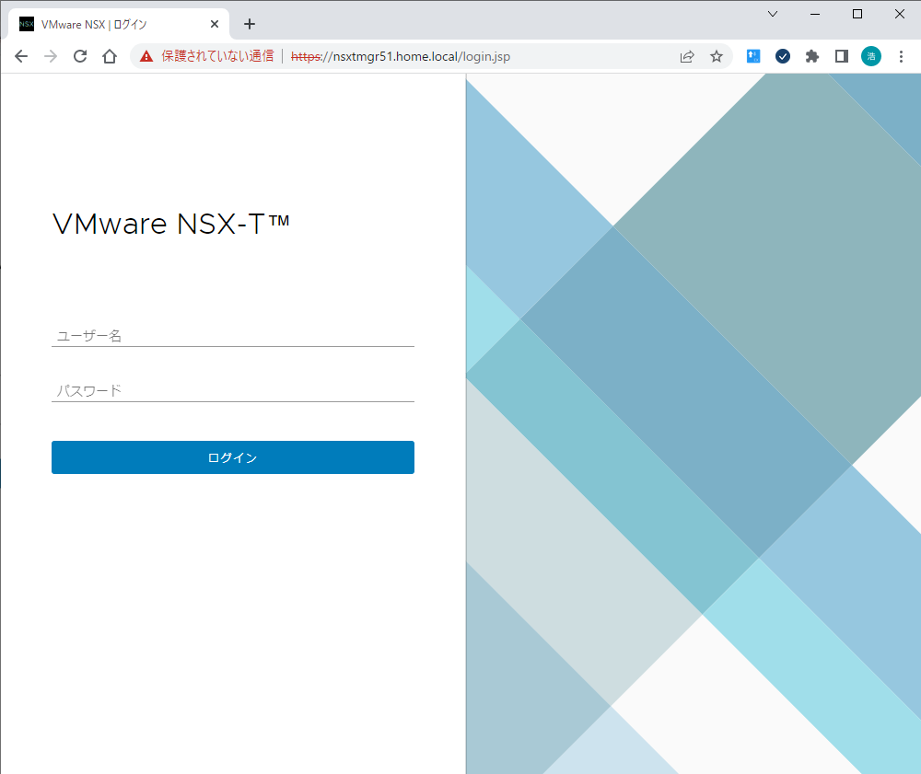Click the share page icon
Image resolution: width=921 pixels, height=774 pixels.
pos(687,56)
